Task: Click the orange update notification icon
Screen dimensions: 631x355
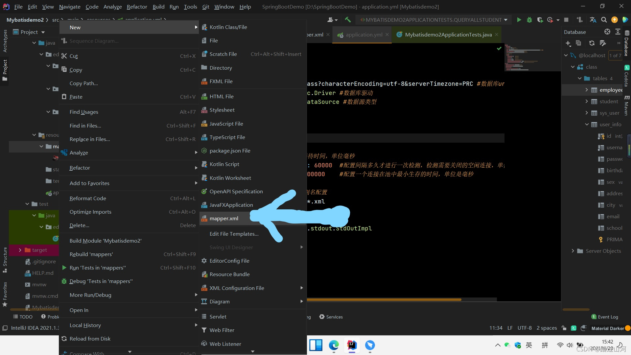Action: pos(614,20)
